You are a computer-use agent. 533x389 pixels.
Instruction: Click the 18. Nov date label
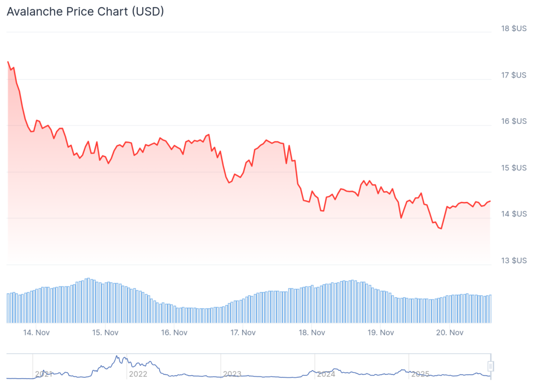coord(311,332)
